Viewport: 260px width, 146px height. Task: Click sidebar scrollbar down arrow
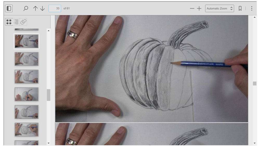[48, 143]
